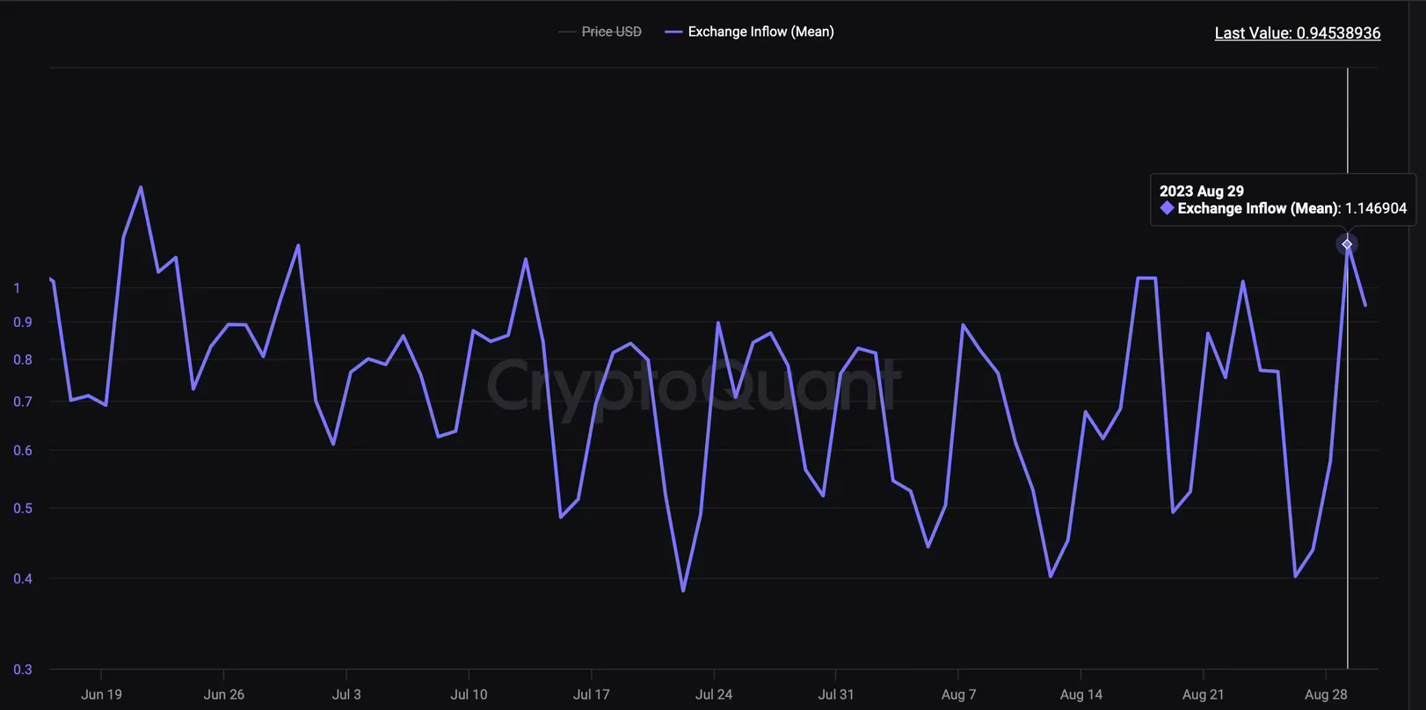Click the purple diamond icon in the tooltip

click(x=1167, y=208)
